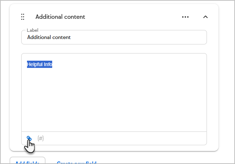
Task: Click the empty editor toolbar strip
Action: (x=125, y=138)
